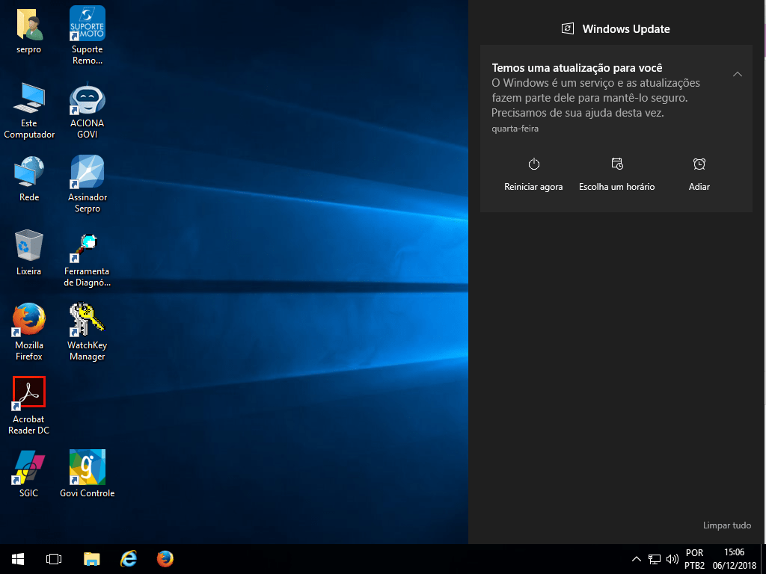Open Internet Explorer from the taskbar
766x574 pixels.
pyautogui.click(x=129, y=559)
